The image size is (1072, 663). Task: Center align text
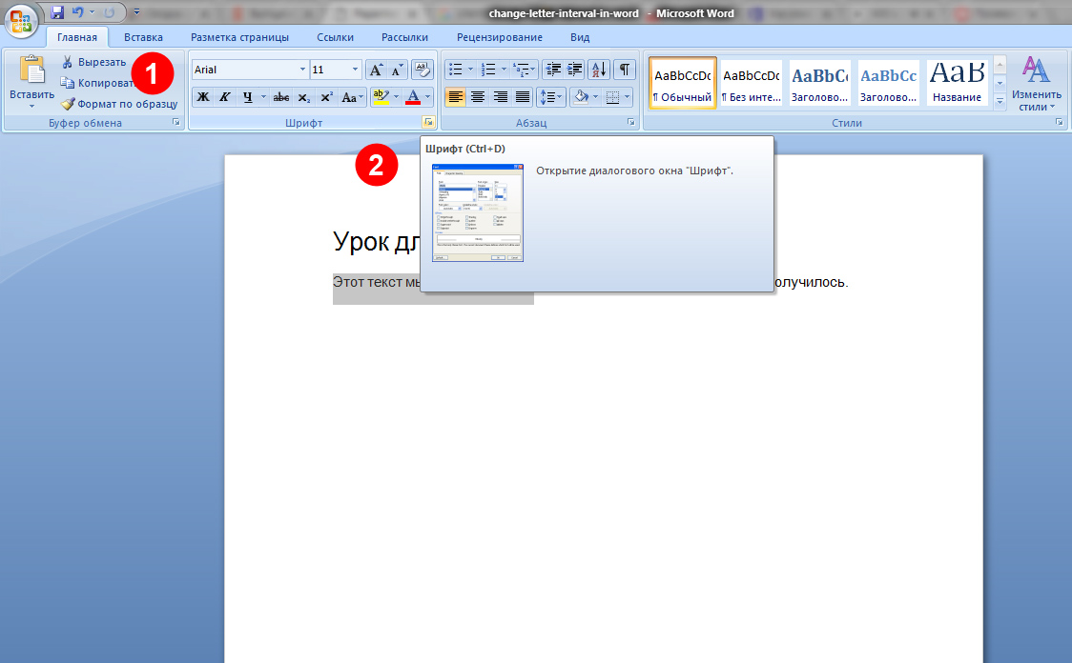click(478, 97)
